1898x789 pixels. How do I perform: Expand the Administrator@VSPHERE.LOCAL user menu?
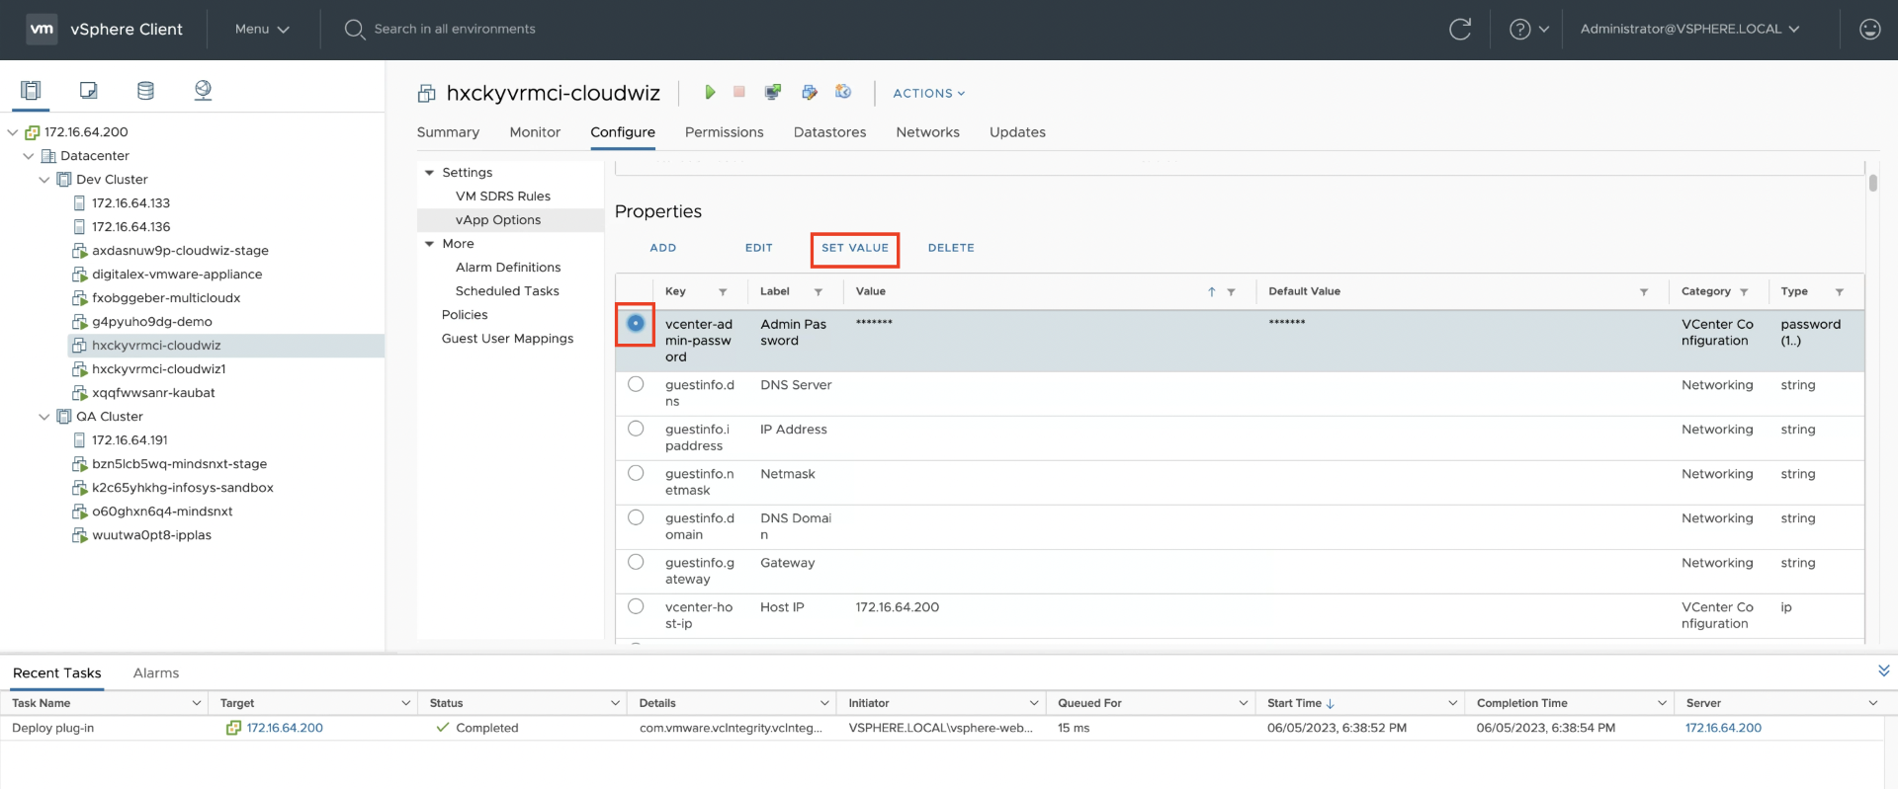coord(1689,30)
